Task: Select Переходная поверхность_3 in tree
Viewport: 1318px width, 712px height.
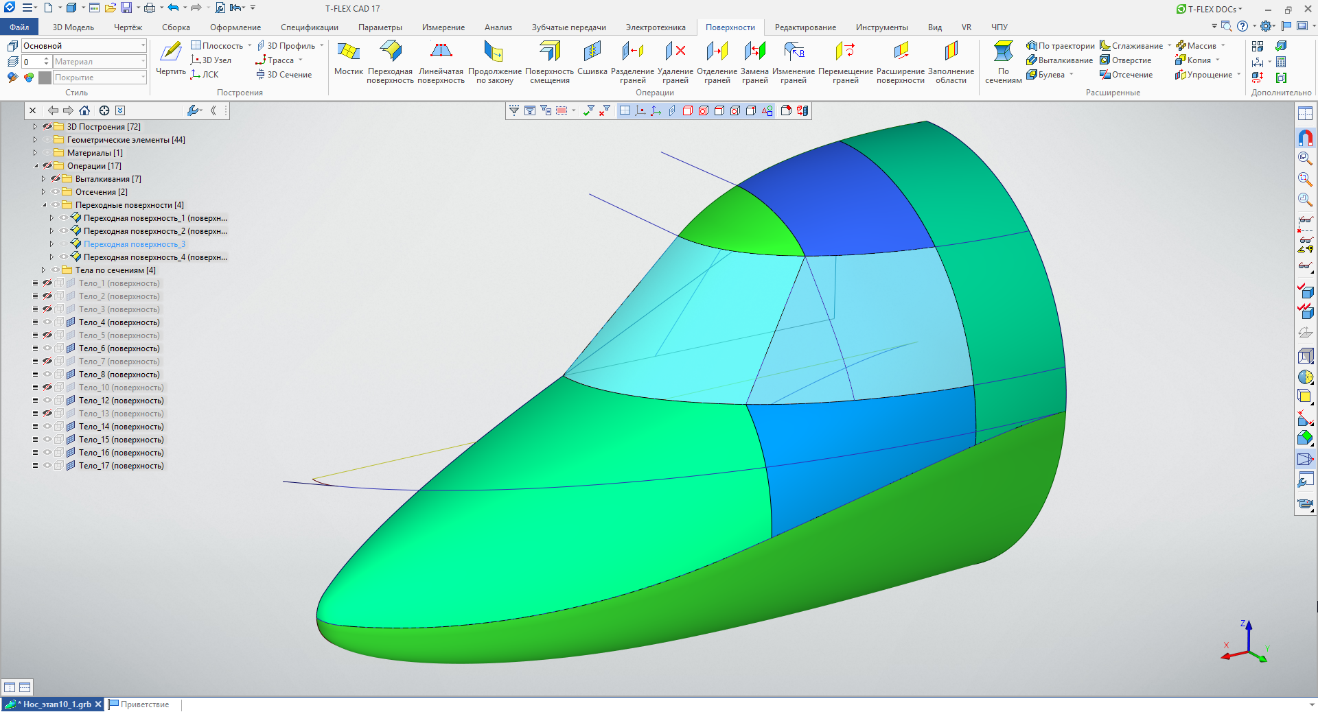Action: click(135, 244)
